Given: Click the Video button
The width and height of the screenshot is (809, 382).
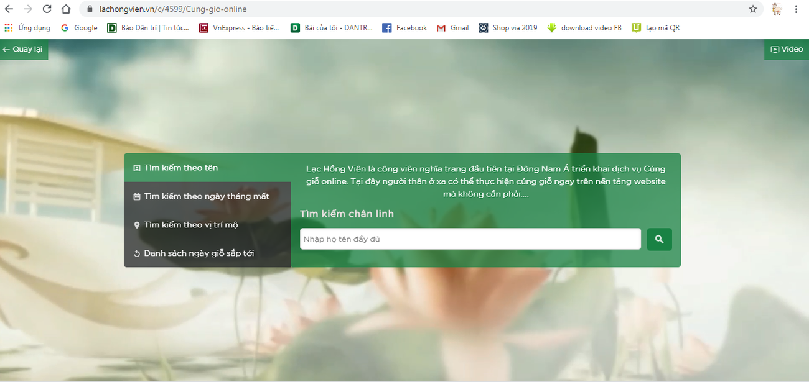Looking at the screenshot, I should (787, 49).
